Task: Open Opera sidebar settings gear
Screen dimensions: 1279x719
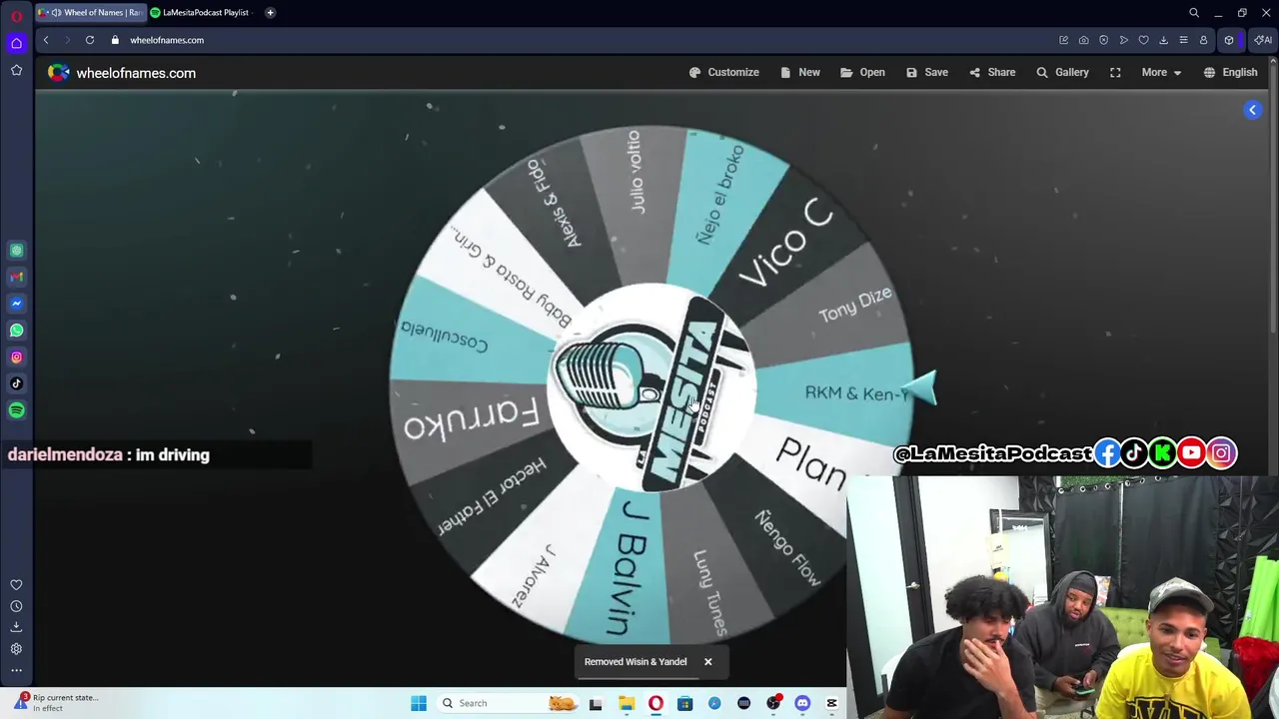Action: tap(16, 649)
